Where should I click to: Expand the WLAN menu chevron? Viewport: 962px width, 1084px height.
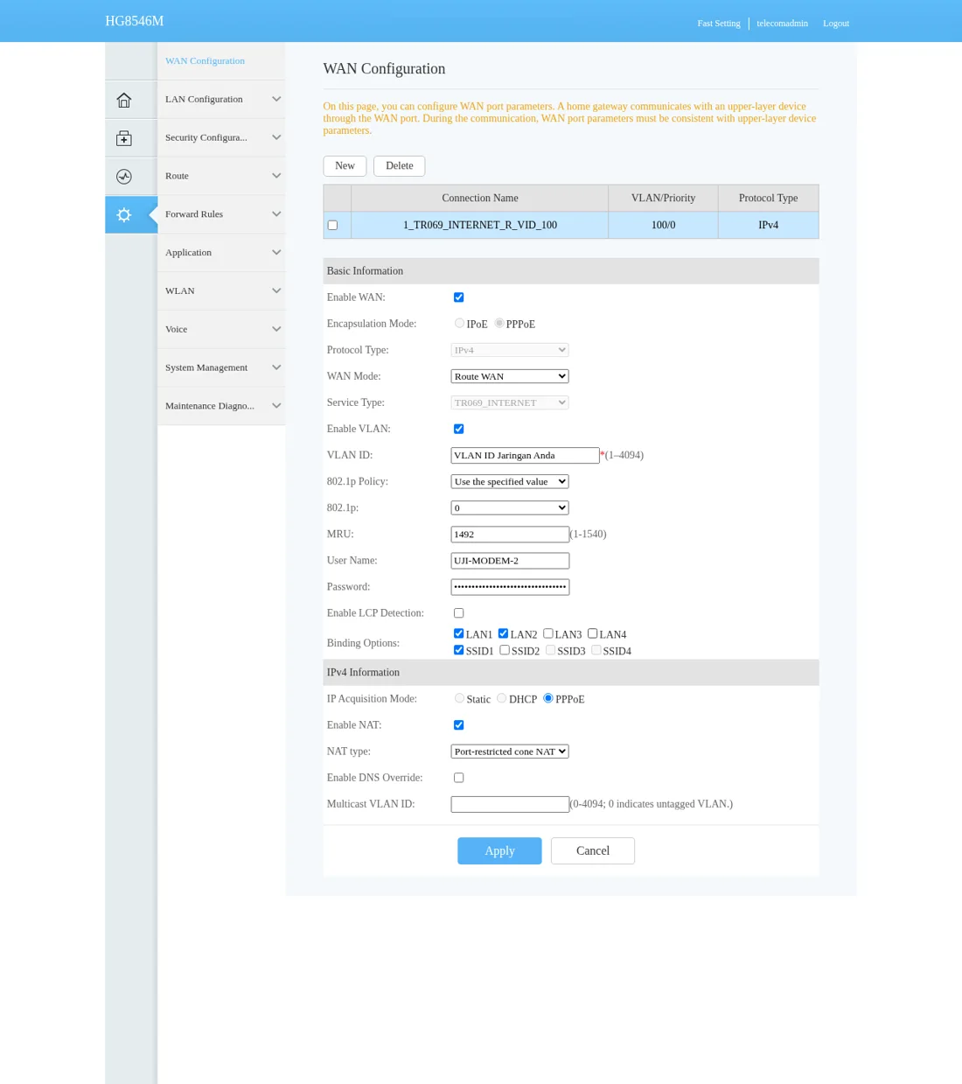pos(276,291)
